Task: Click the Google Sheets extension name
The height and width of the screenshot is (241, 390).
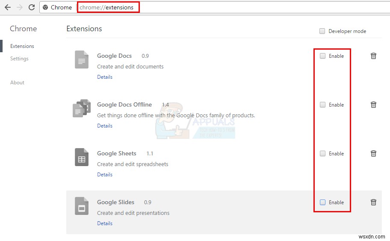Action: [117, 153]
